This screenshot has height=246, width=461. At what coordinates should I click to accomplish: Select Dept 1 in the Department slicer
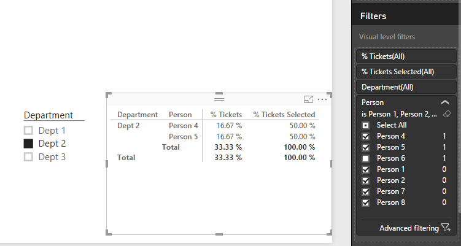(28, 130)
